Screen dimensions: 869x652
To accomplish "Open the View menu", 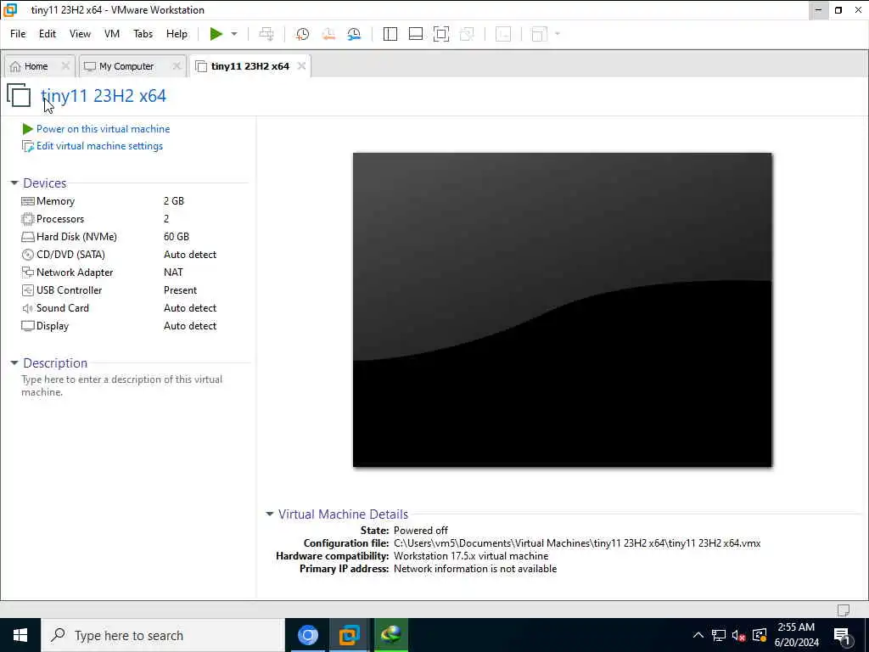I will (80, 34).
